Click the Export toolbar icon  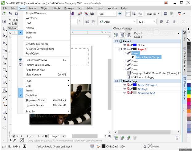[86, 14]
